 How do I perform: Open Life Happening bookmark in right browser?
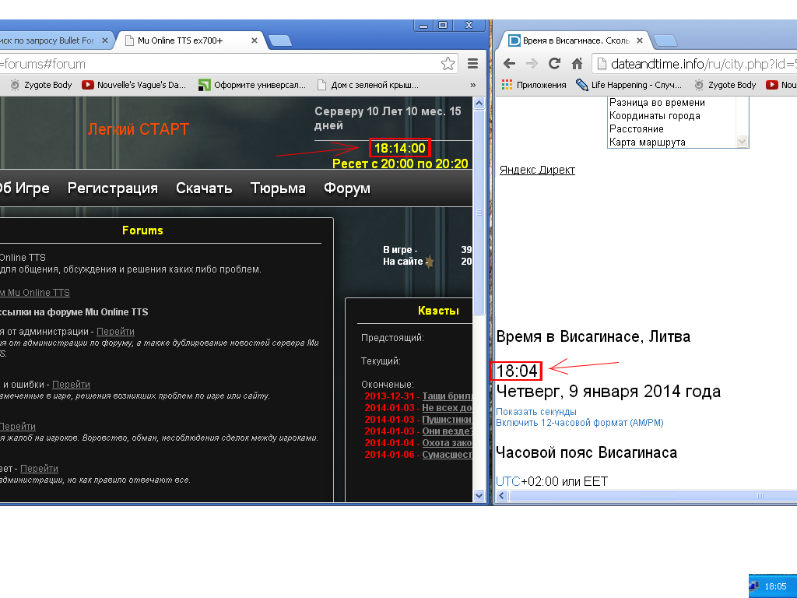click(x=629, y=85)
